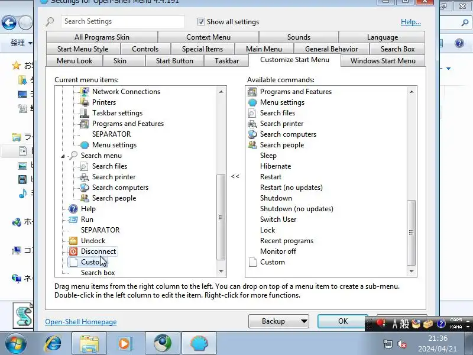473x355 pixels.
Task: Select the Monitor off command
Action: pyautogui.click(x=278, y=251)
